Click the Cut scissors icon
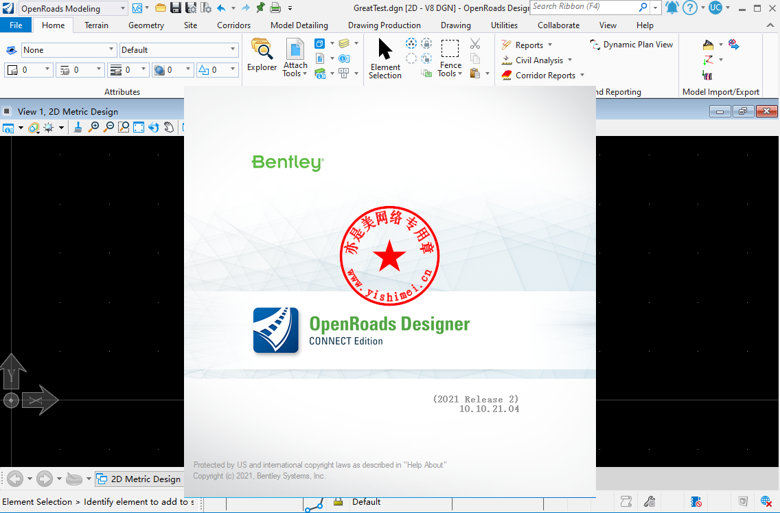 coord(475,44)
